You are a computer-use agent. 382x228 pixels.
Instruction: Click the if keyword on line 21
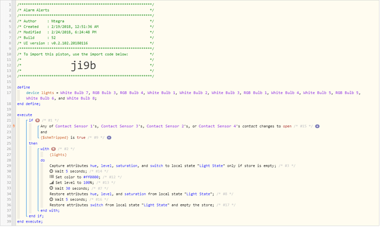pos(31,121)
